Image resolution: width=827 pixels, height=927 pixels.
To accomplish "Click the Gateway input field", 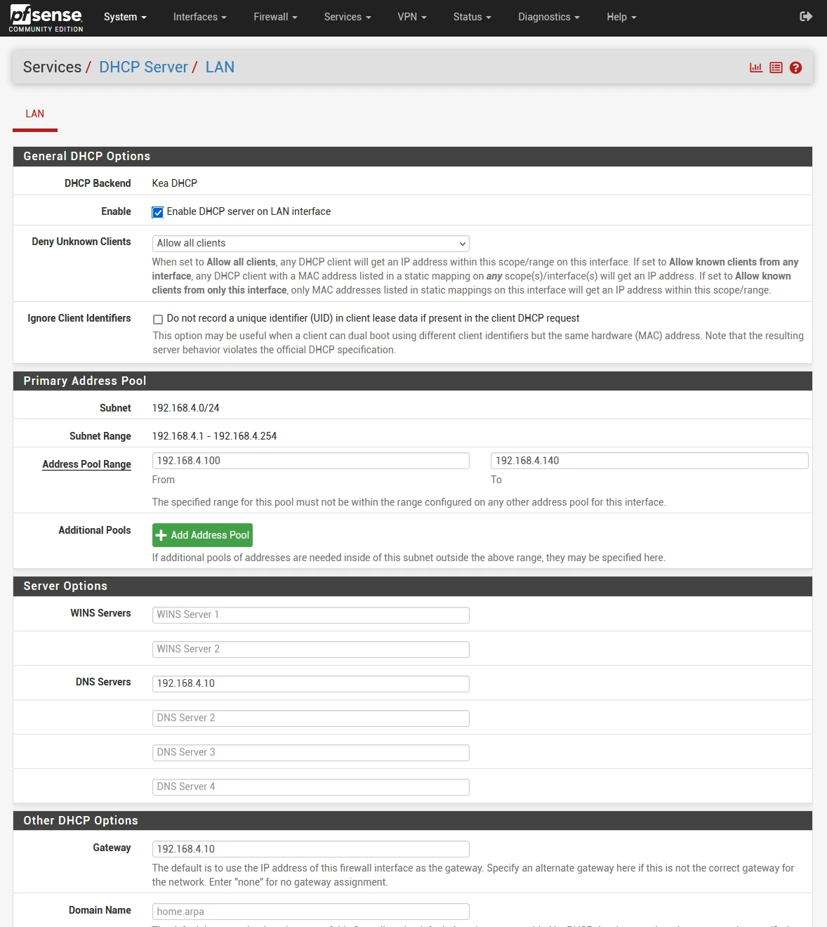I will tap(310, 849).
